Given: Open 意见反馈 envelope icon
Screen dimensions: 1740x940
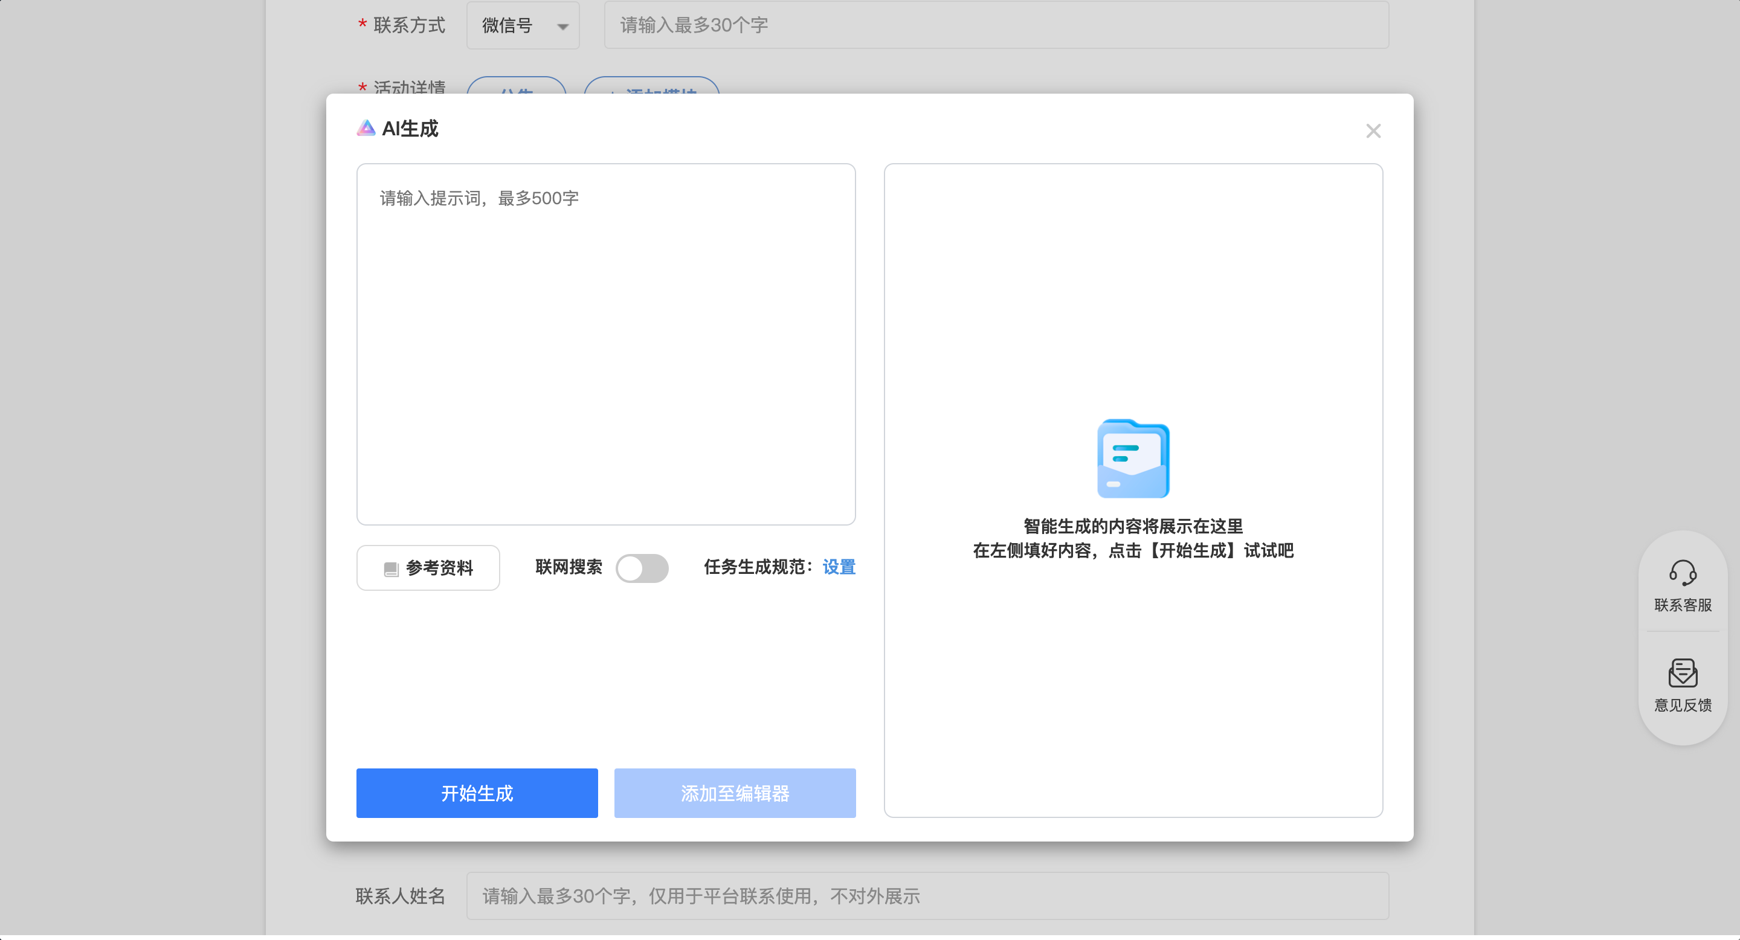Looking at the screenshot, I should pos(1682,672).
